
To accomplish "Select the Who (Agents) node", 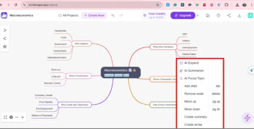I will coord(82,44).
